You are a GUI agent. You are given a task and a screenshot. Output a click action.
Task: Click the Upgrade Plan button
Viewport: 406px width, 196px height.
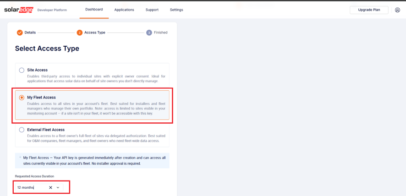tap(369, 10)
